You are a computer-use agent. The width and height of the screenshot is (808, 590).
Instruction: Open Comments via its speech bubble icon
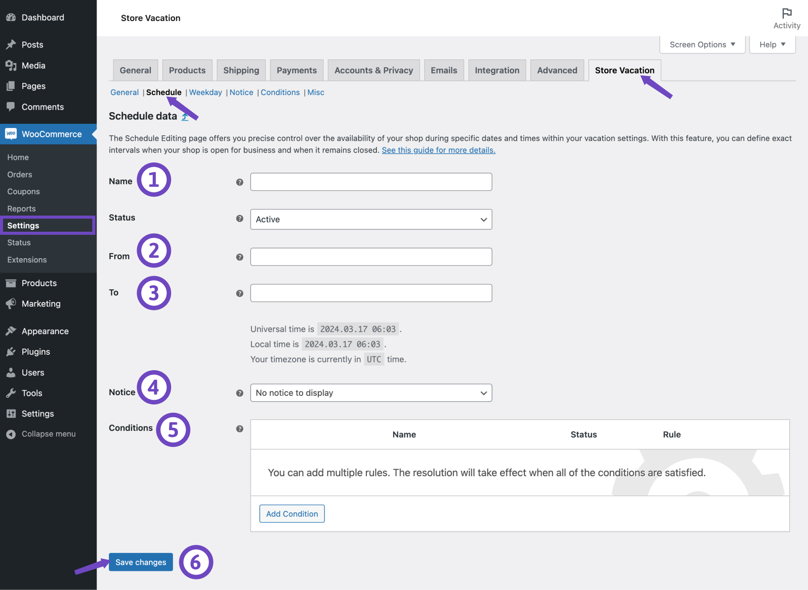(11, 106)
